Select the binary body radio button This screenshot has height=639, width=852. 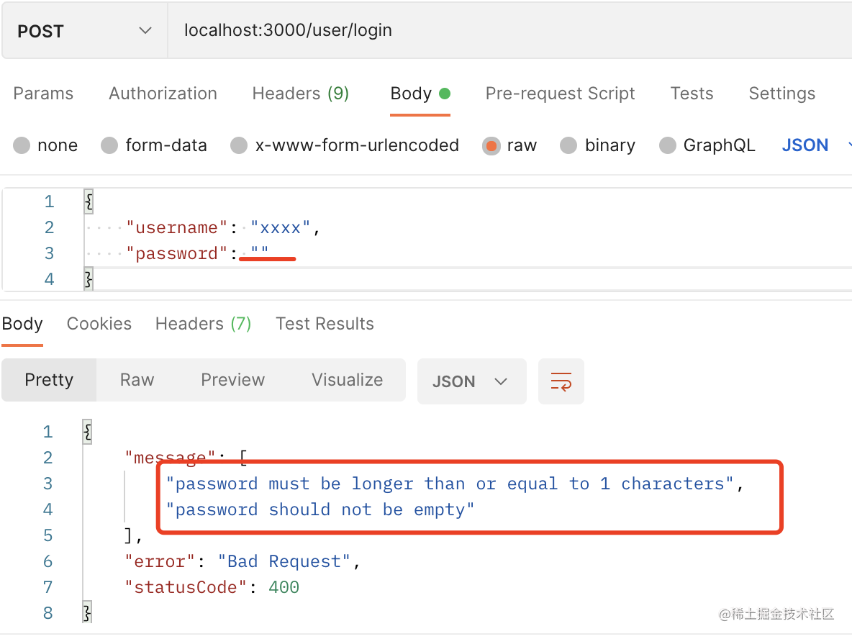[568, 145]
